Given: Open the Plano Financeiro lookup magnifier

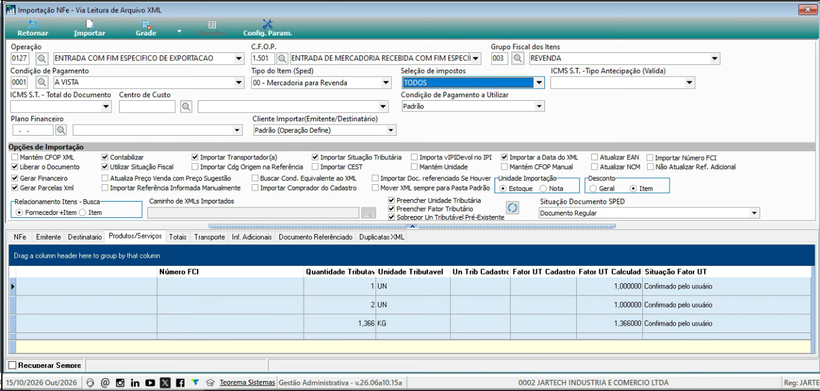Looking at the screenshot, I should (60, 130).
